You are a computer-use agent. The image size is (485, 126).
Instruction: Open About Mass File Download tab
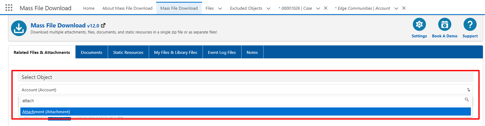(127, 8)
